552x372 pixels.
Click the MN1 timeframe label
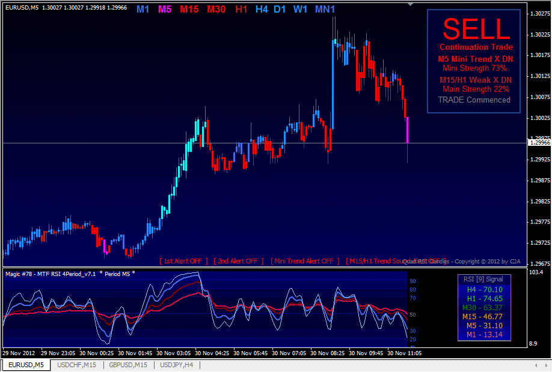pos(325,10)
